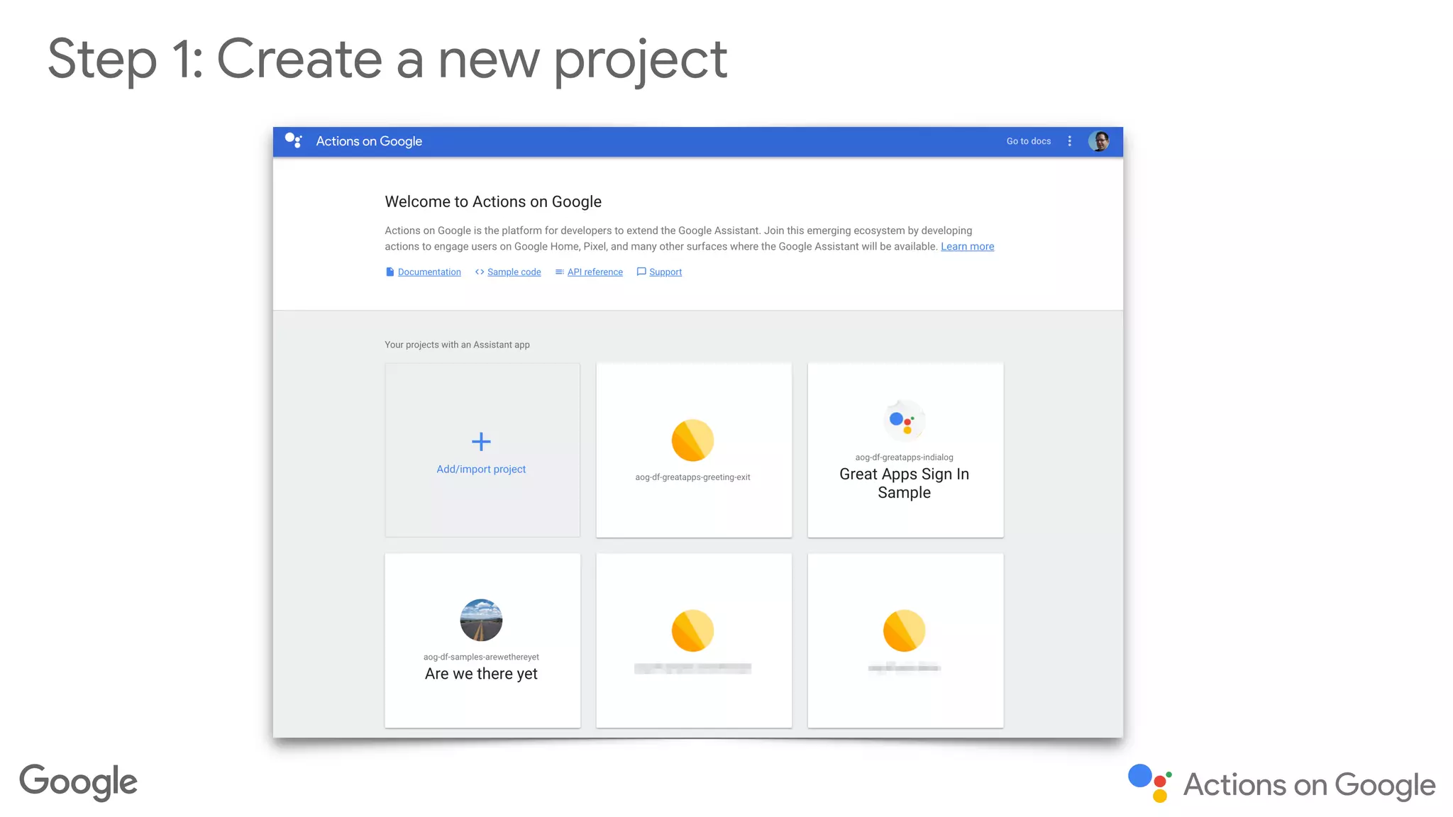1453x817 pixels.
Task: Open the Sample code link
Action: [x=514, y=272]
